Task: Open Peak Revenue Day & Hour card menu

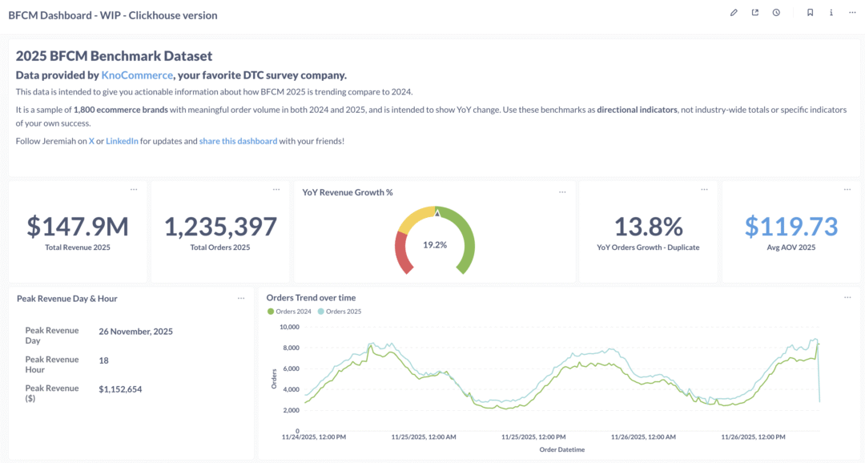Action: tap(241, 298)
